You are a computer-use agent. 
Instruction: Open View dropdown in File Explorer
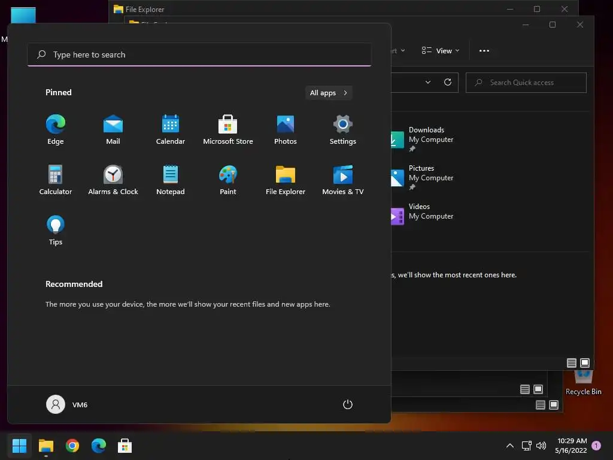coord(441,51)
